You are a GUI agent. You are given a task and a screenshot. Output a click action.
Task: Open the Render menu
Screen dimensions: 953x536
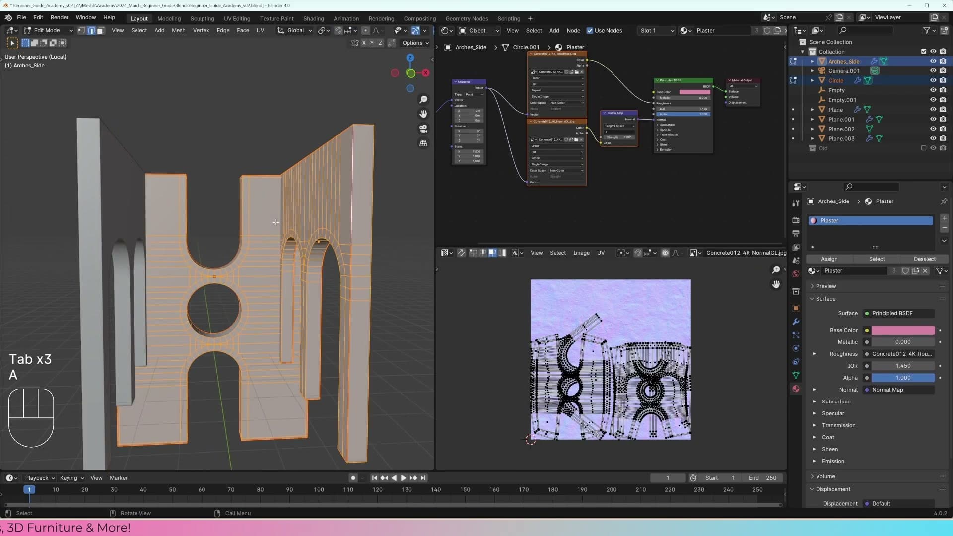click(60, 18)
